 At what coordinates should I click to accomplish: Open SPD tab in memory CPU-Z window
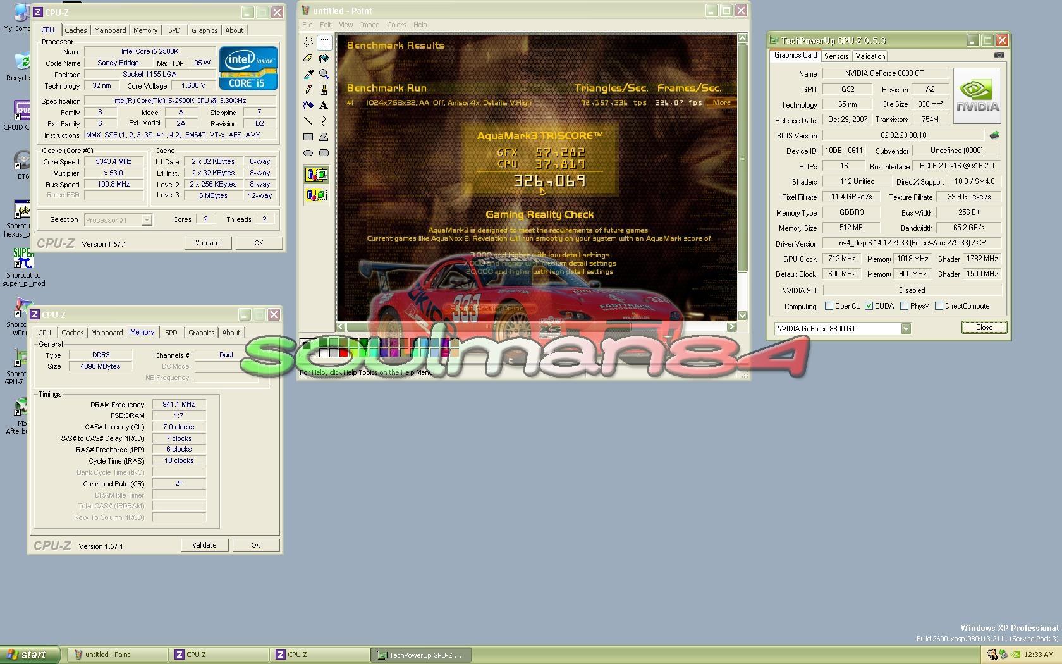pos(171,333)
